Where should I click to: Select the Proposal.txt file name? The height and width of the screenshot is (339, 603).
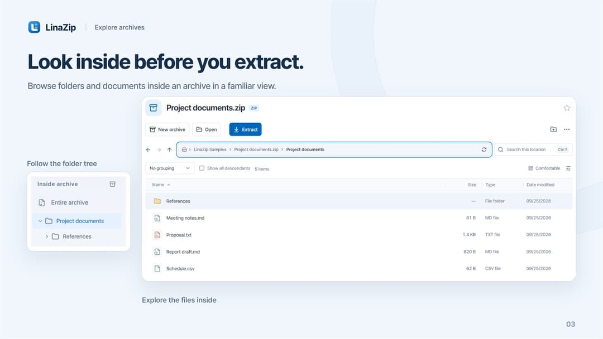(179, 235)
